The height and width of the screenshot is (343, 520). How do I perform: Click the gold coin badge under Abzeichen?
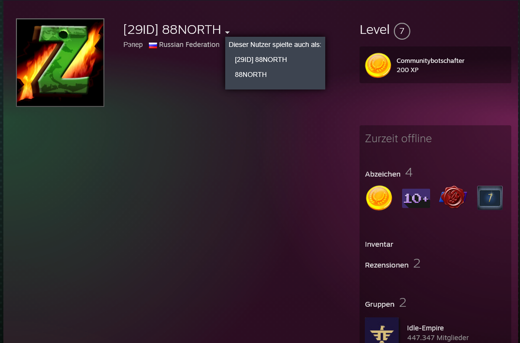[379, 198]
